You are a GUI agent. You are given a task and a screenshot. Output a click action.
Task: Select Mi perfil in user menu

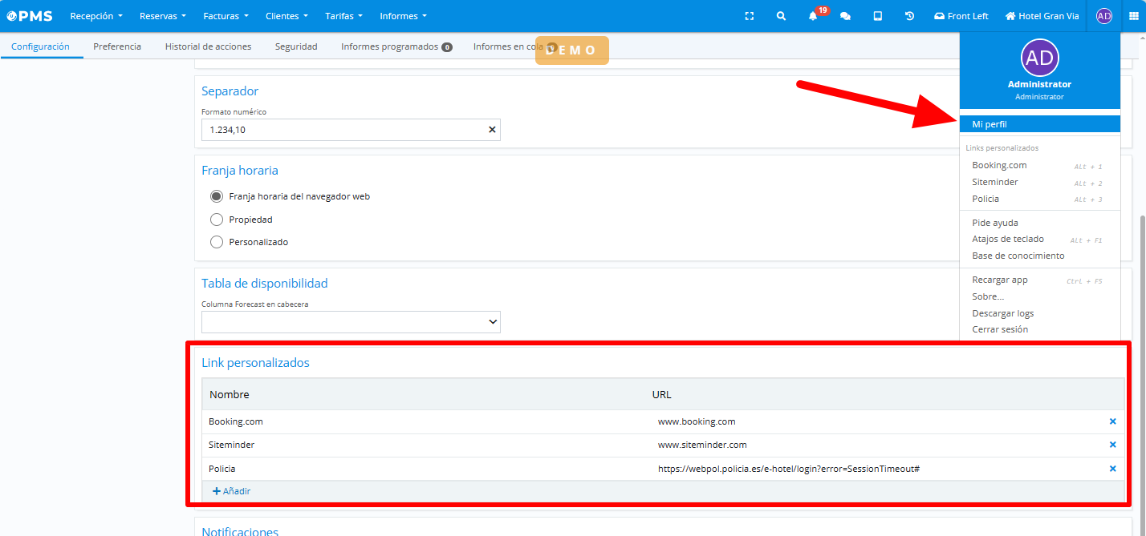click(990, 124)
